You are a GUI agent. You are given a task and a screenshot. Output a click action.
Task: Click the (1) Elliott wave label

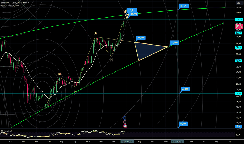pos(59,74)
